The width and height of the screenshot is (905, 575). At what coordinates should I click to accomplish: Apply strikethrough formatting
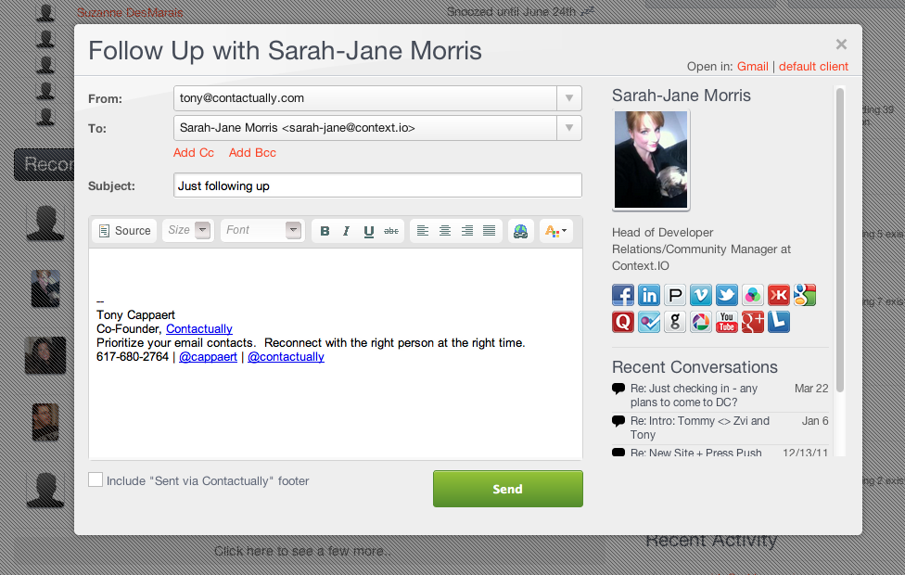391,231
